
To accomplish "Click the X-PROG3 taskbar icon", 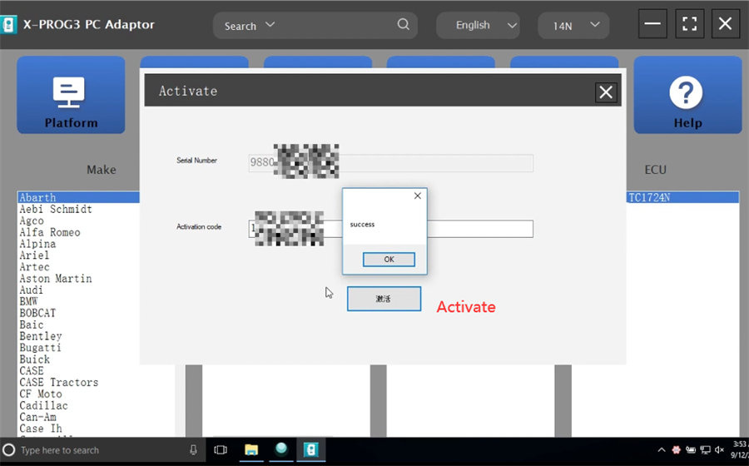I will pos(311,449).
